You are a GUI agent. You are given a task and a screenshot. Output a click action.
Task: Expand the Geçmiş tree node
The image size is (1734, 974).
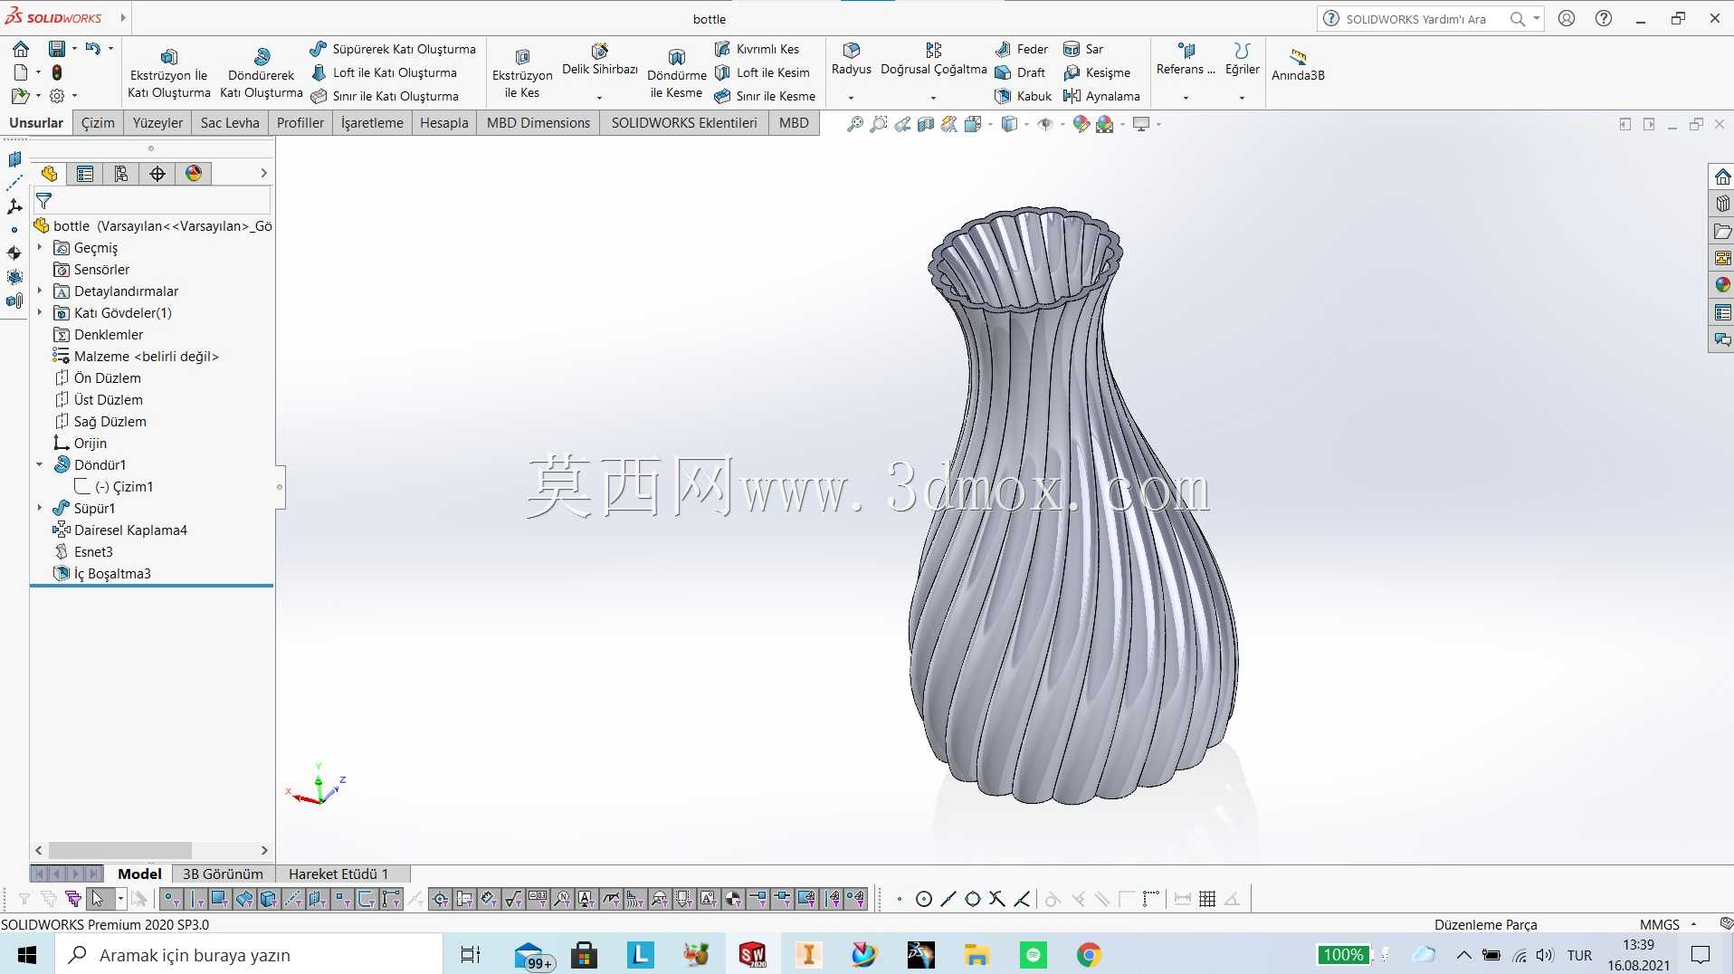pos(40,247)
